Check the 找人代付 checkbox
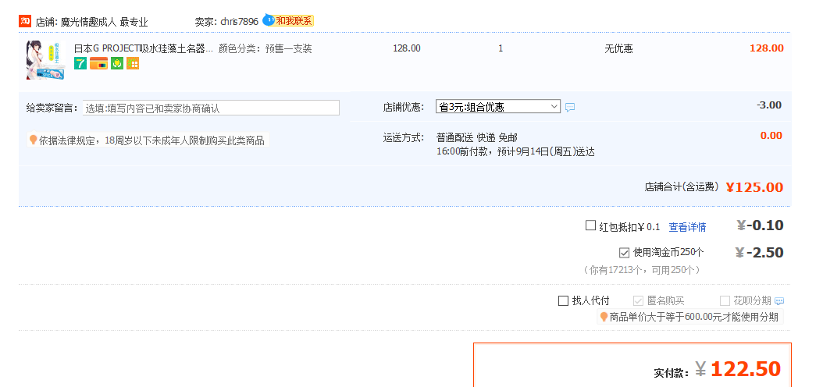Screen dimensions: 823x387 (564, 301)
